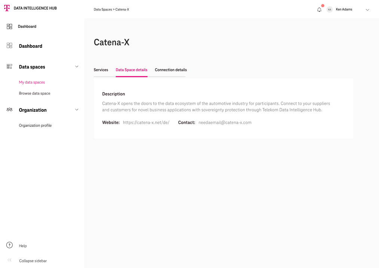The height and width of the screenshot is (268, 379).
Task: Click the Help question mark icon
Action: point(10,245)
